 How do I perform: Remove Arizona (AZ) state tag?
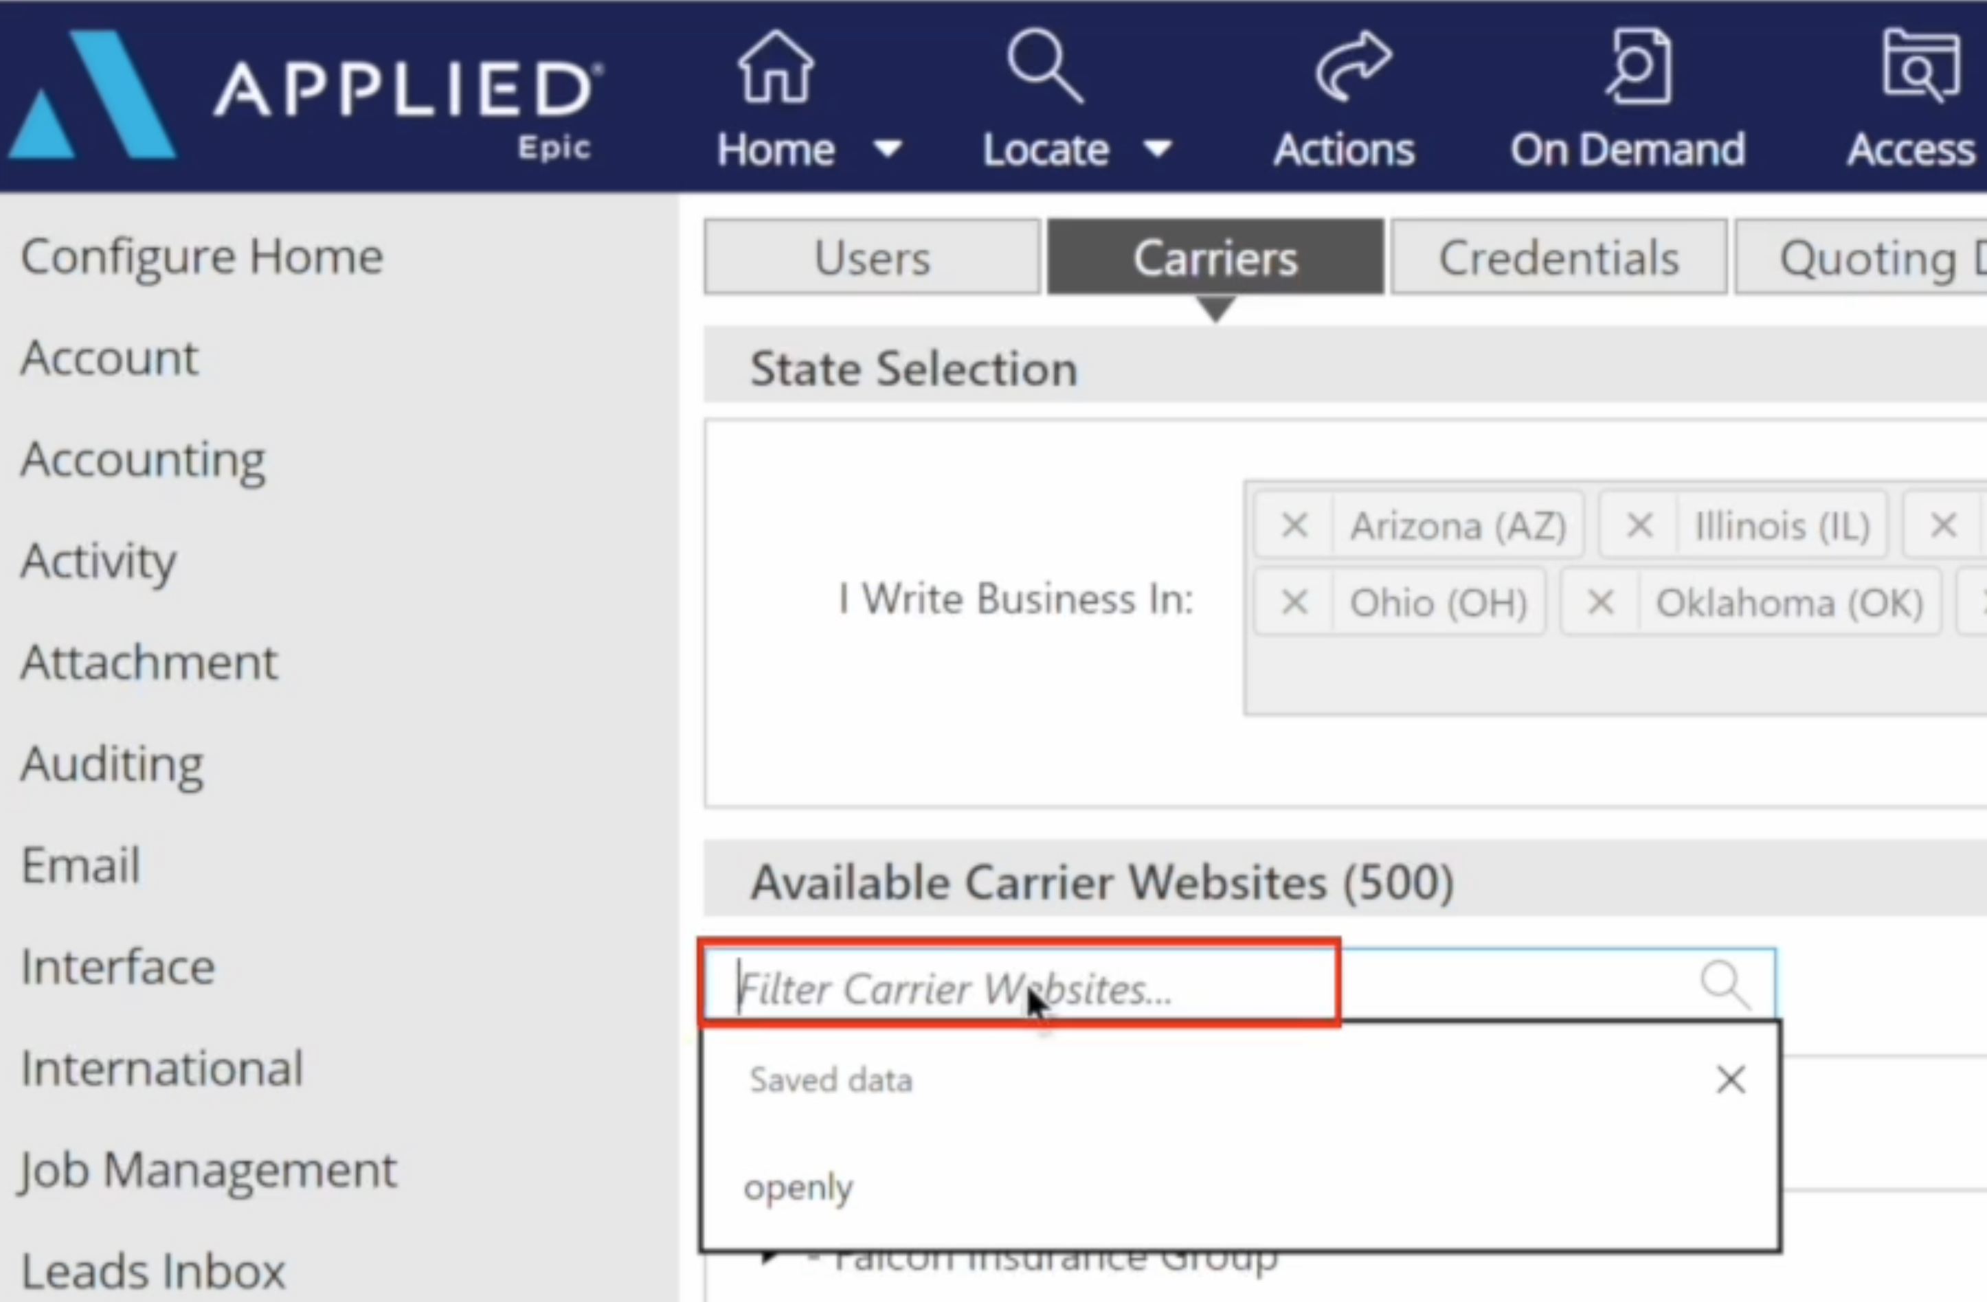tap(1294, 526)
